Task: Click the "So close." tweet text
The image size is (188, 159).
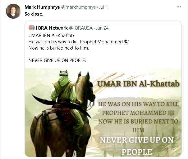Action: point(34,14)
